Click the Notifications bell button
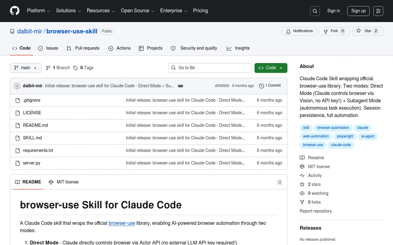The image size is (393, 245). point(299,31)
